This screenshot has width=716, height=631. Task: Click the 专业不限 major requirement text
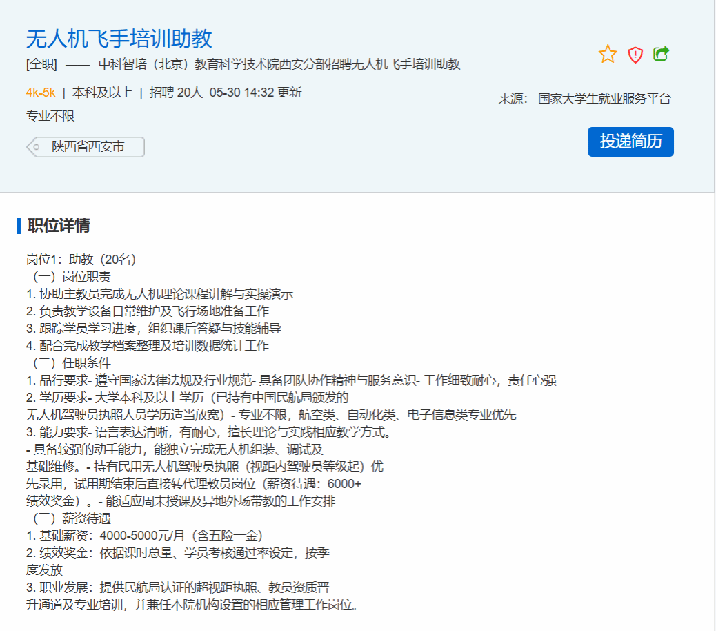[50, 116]
